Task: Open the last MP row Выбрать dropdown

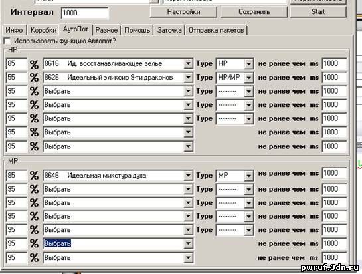Action: point(188,257)
